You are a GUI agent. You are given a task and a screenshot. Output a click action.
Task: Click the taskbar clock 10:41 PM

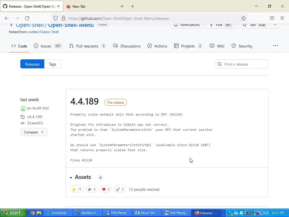pyautogui.click(x=278, y=213)
